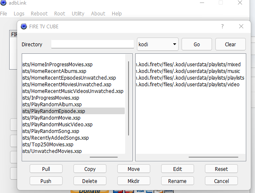Click the Rename button

(177, 181)
